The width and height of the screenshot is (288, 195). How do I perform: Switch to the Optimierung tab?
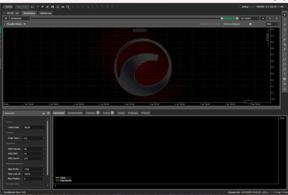tap(45, 13)
